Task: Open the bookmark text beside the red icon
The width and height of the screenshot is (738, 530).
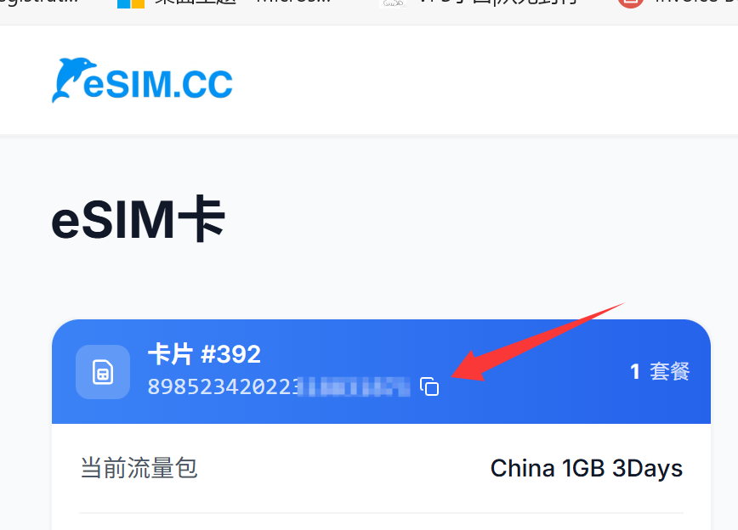Action: pos(696,3)
